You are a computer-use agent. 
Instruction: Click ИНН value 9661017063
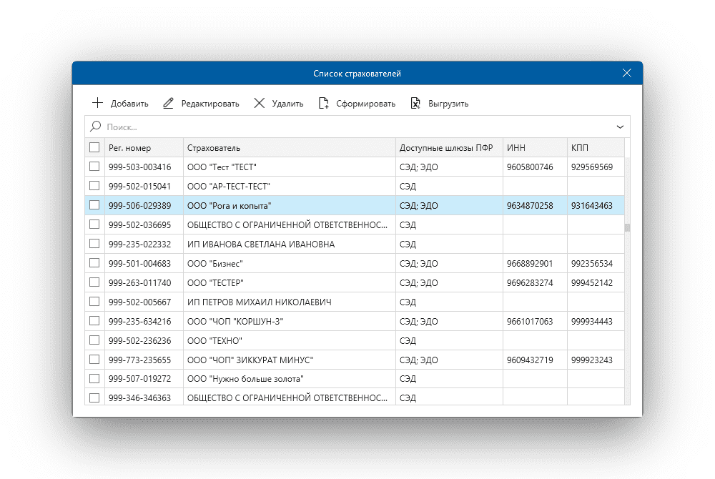click(530, 322)
